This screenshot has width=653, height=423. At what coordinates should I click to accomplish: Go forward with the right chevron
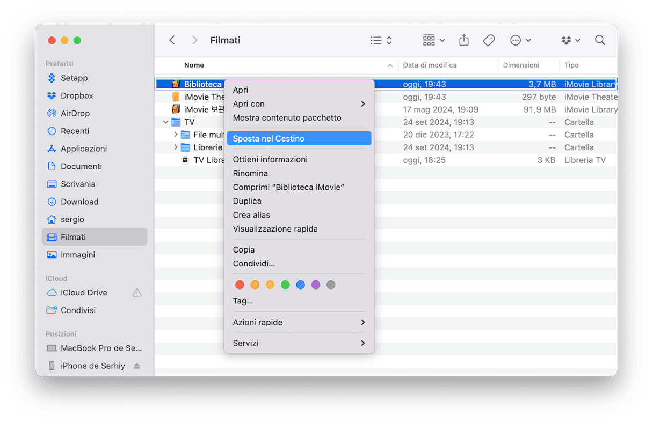click(x=195, y=40)
